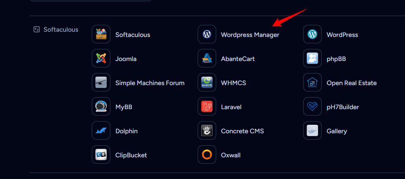Open phpBB using its icon

(x=312, y=59)
